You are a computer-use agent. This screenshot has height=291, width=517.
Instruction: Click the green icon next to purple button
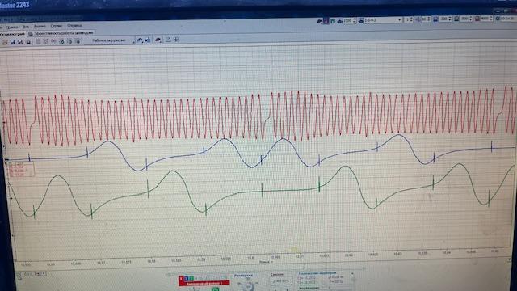pyautogui.click(x=333, y=21)
